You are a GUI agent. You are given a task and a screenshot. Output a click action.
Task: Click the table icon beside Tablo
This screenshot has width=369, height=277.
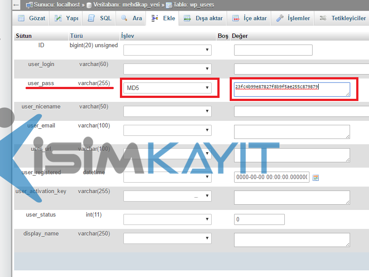(169, 5)
